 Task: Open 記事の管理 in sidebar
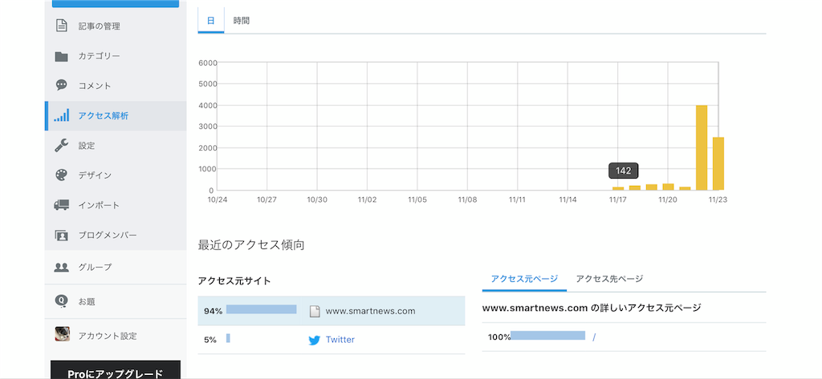tap(116, 26)
